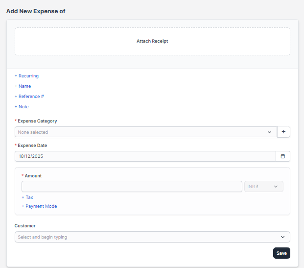This screenshot has height=268, width=304.
Task: Open the calendar date picker icon
Action: click(x=283, y=156)
